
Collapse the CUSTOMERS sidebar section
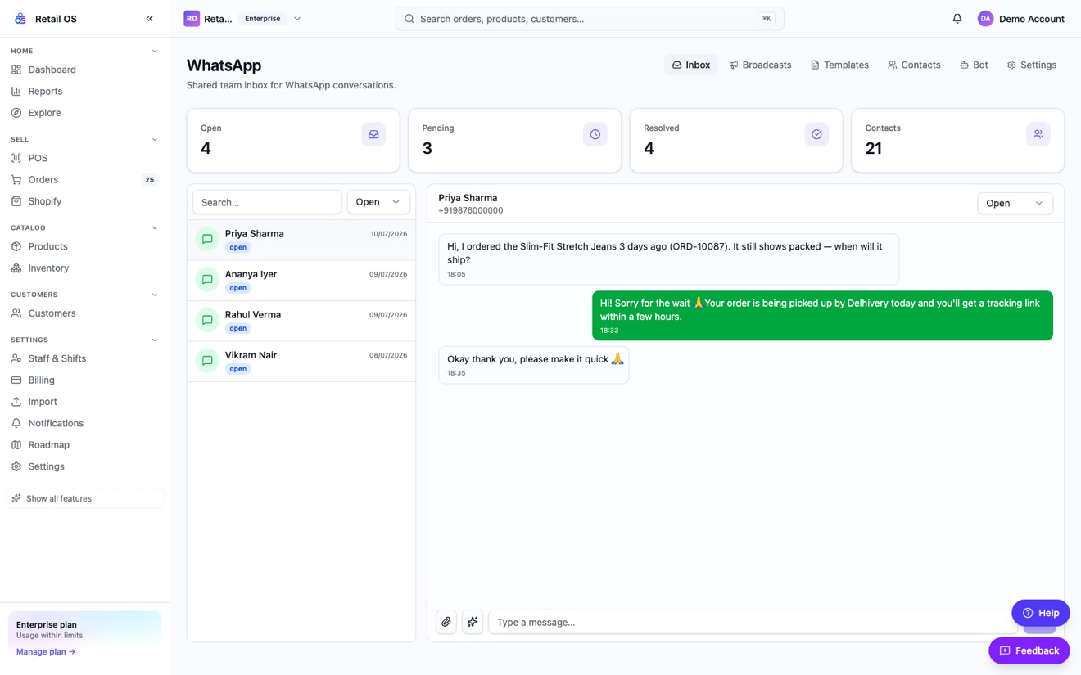[155, 295]
